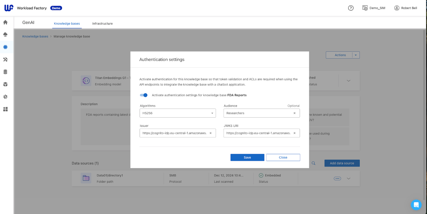Switch to the Infrastructure tab
The width and height of the screenshot is (427, 214).
(102, 23)
